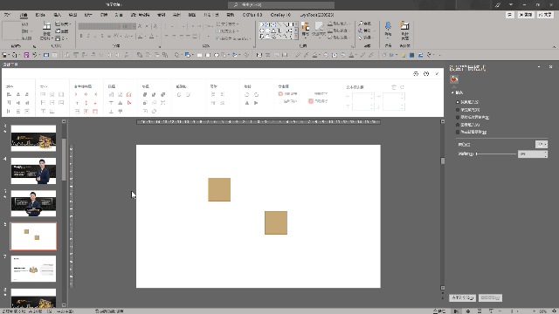This screenshot has width=559, height=314.
Task: Collapse the design tools panel chevron
Action: click(437, 73)
